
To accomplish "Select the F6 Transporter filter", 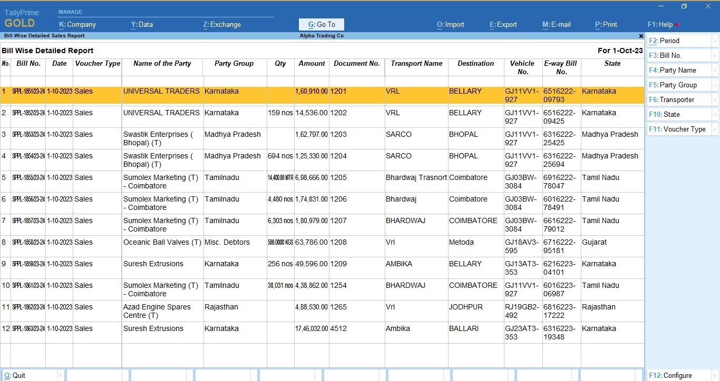I will (x=672, y=99).
